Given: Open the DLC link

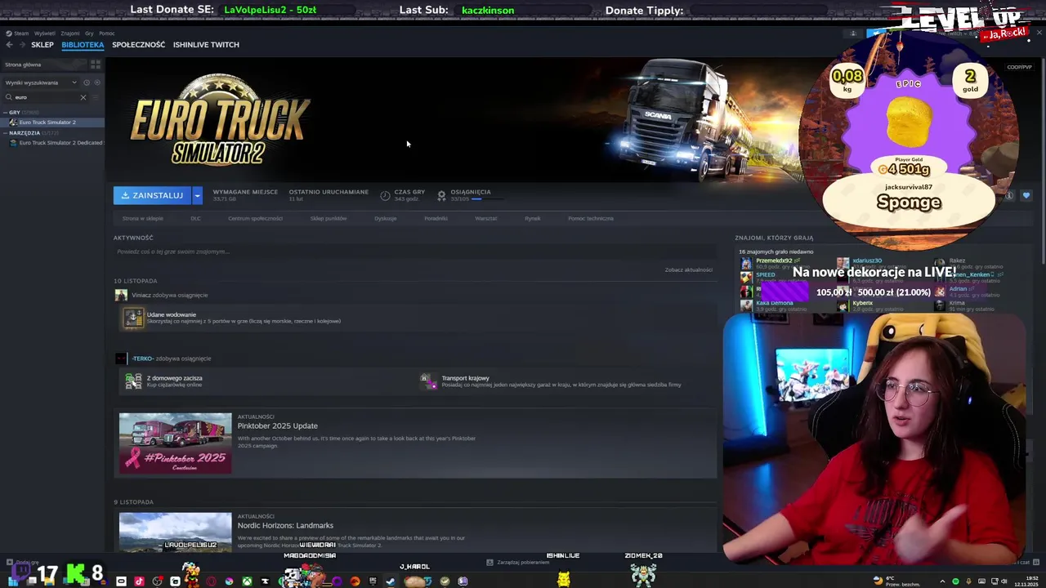Looking at the screenshot, I should coord(195,219).
